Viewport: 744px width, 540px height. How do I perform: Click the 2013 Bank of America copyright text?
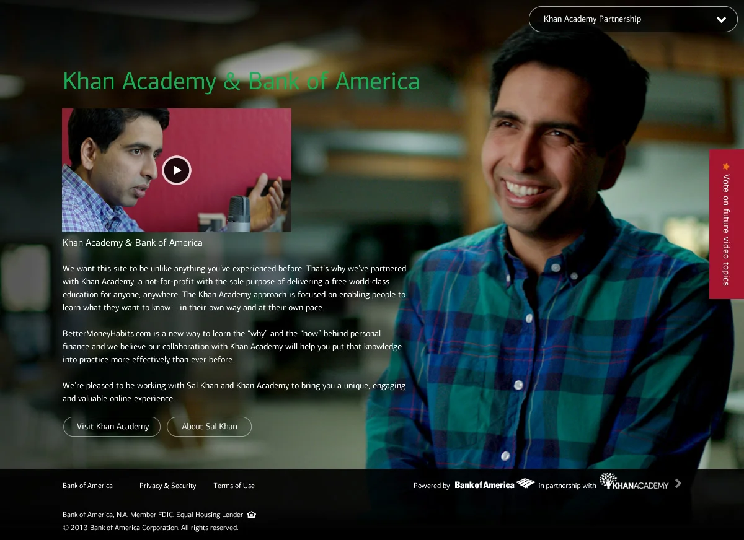pos(150,528)
